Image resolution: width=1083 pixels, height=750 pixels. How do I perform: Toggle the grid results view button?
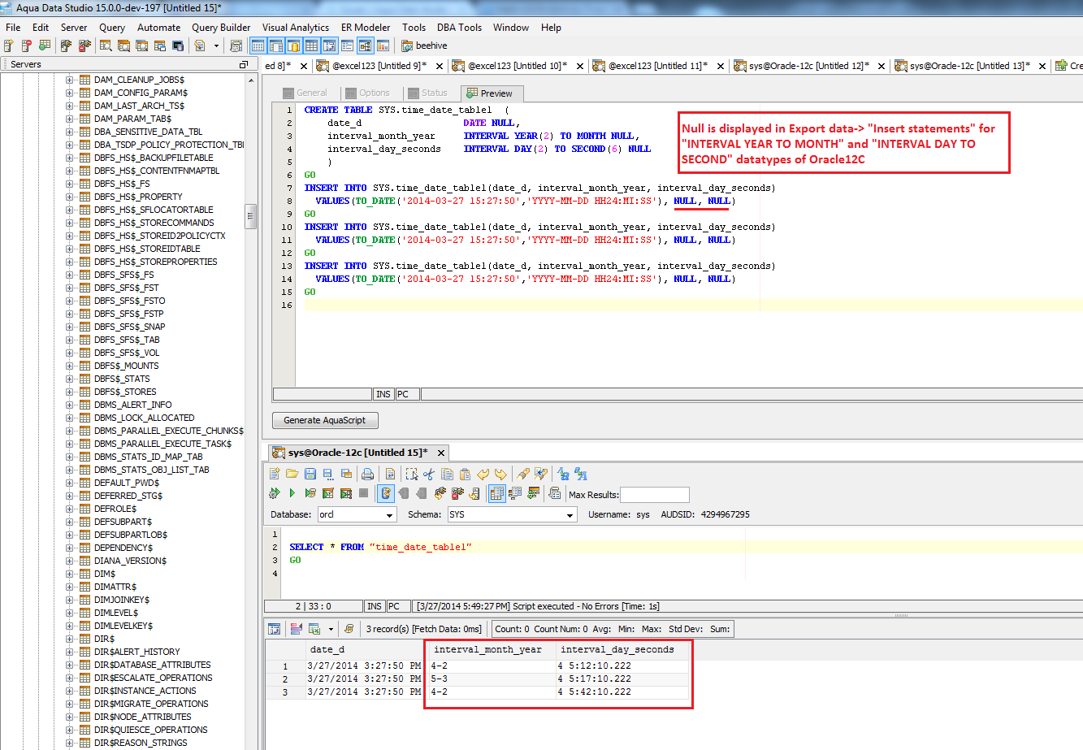(496, 493)
